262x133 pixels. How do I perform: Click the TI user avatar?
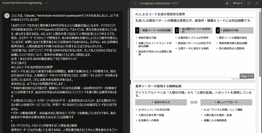7,16
